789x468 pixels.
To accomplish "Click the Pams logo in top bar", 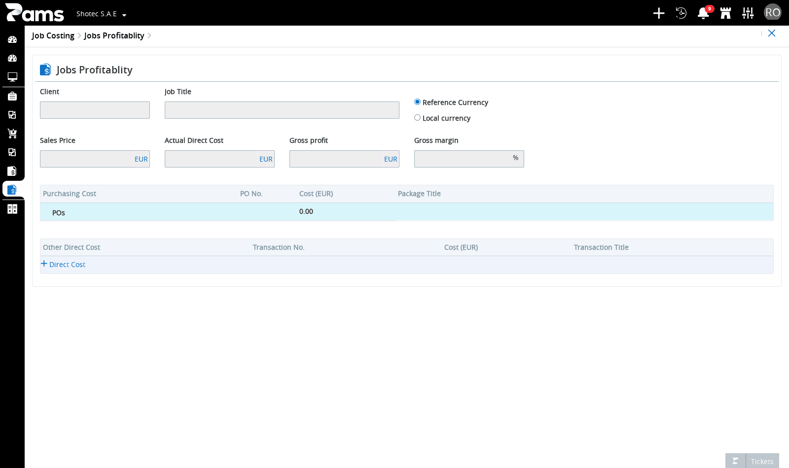I will pyautogui.click(x=35, y=13).
